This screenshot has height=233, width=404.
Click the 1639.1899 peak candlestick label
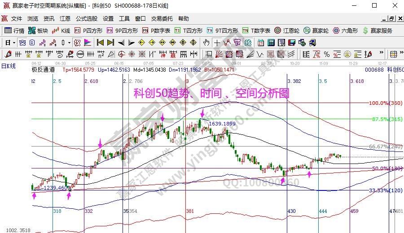click(222, 124)
